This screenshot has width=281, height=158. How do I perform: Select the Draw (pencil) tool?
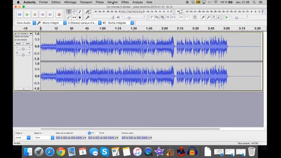pos(79,12)
